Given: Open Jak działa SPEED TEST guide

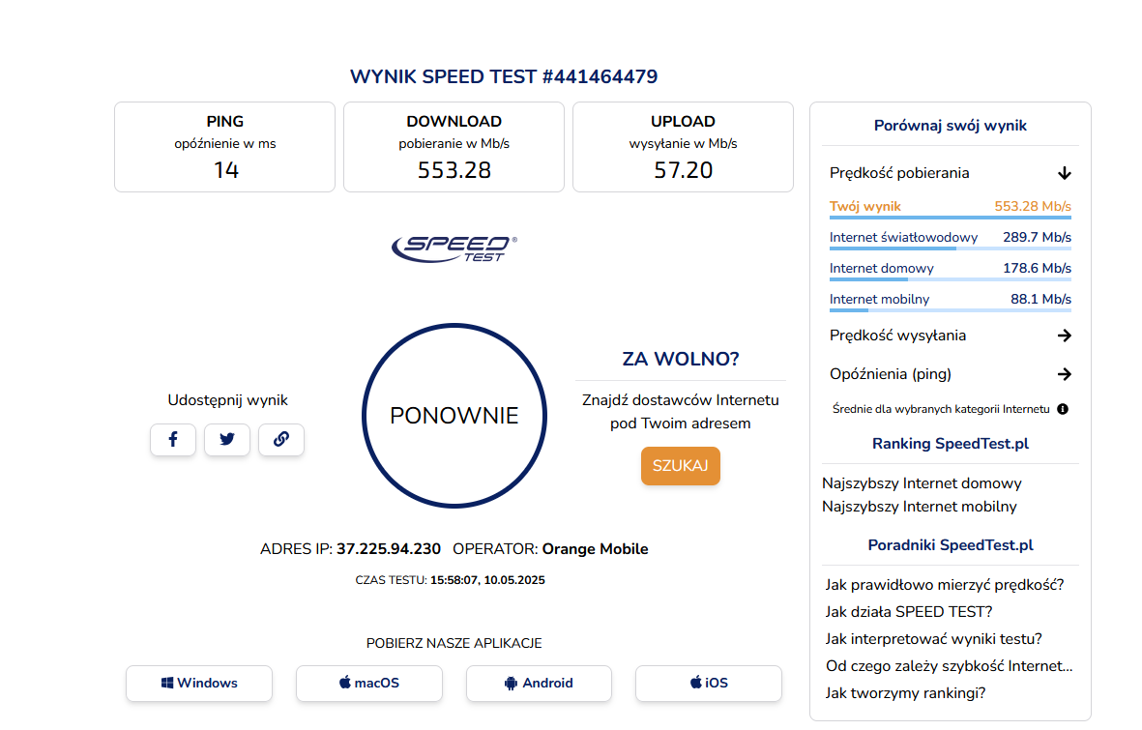Looking at the screenshot, I should [x=909, y=611].
